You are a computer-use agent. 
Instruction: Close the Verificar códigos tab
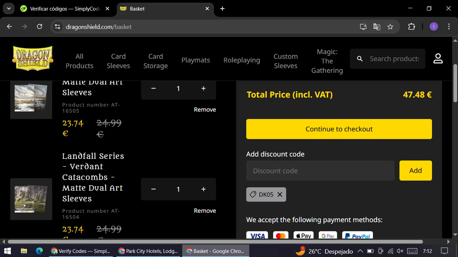click(x=107, y=9)
